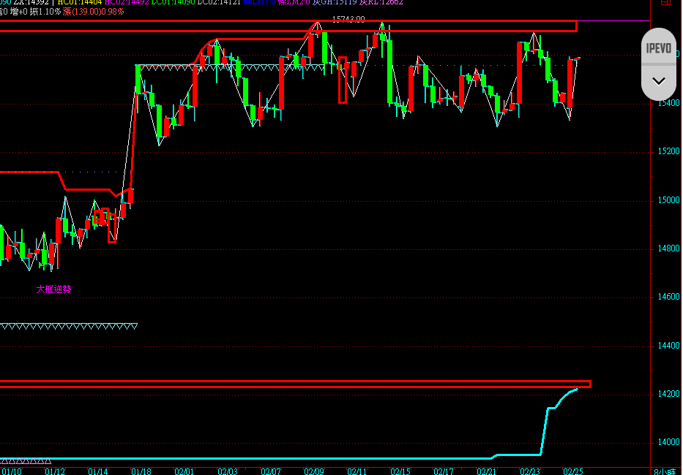Viewport: 683px width, 475px height.
Task: Click the IPEVO overlay label
Action: pos(659,47)
